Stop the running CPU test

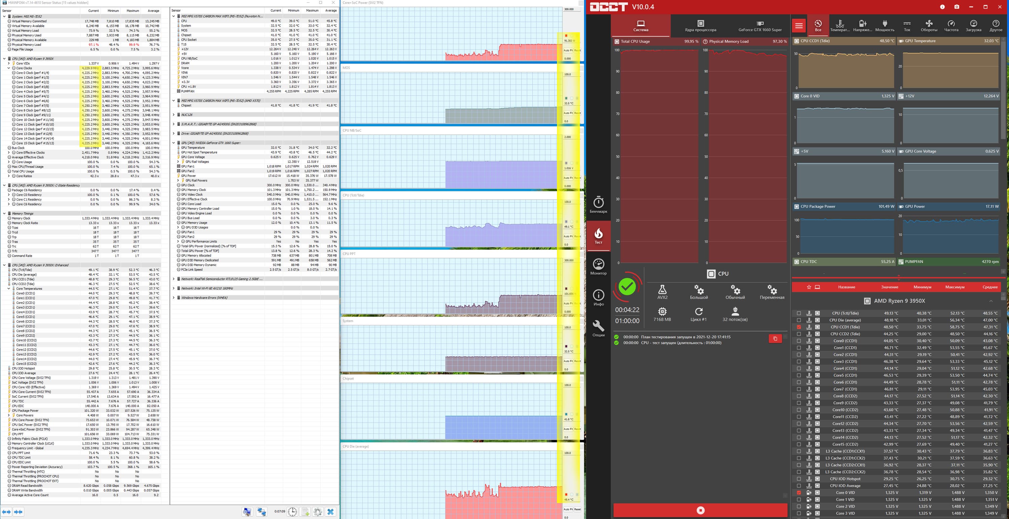pyautogui.click(x=700, y=510)
